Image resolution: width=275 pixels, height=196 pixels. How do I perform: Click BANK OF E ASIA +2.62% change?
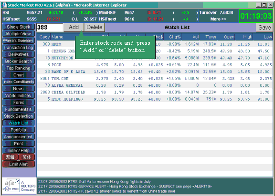[x=173, y=72]
